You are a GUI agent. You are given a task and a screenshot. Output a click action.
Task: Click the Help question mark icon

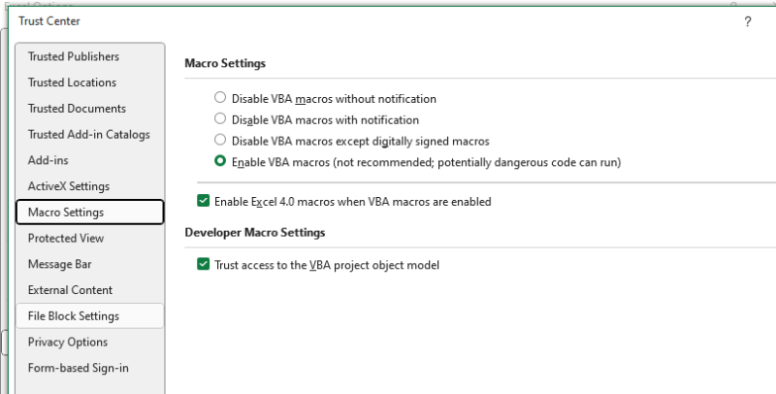point(747,21)
